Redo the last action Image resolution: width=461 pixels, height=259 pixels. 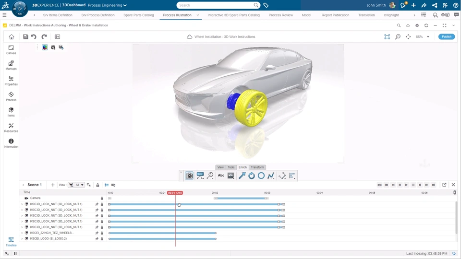(44, 37)
